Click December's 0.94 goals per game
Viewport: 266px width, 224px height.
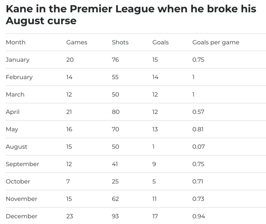[198, 216]
